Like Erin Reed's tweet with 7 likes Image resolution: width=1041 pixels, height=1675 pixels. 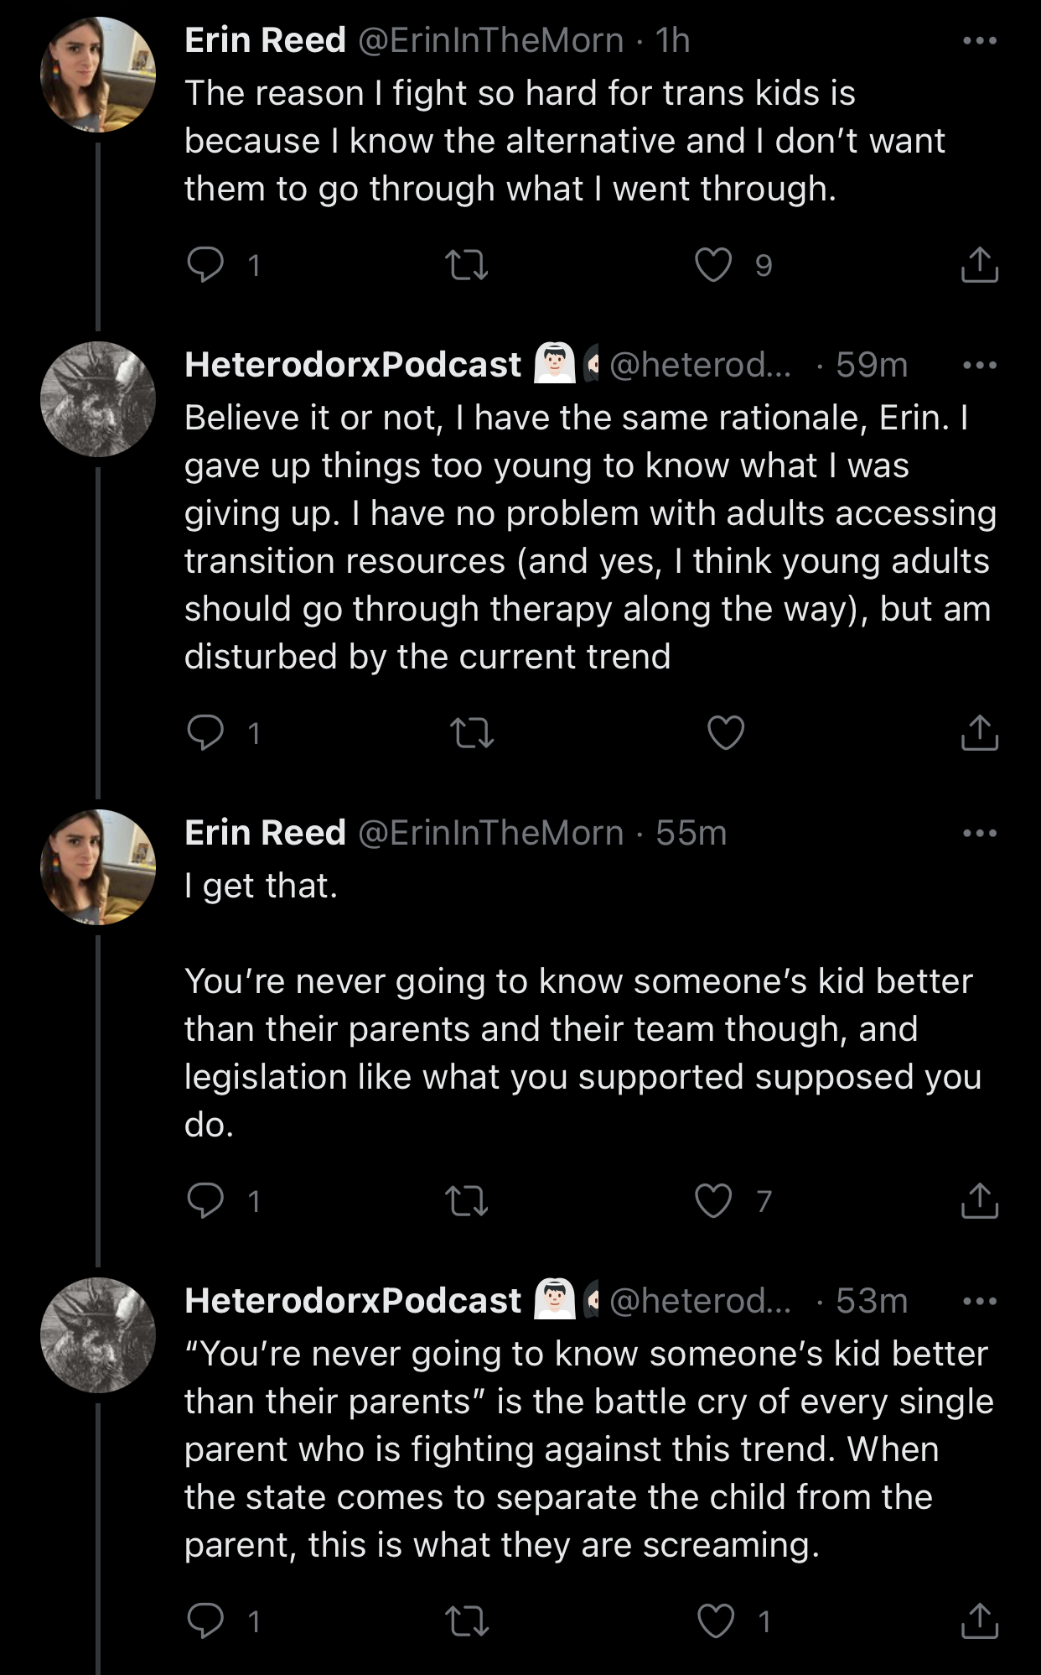coord(713,1201)
